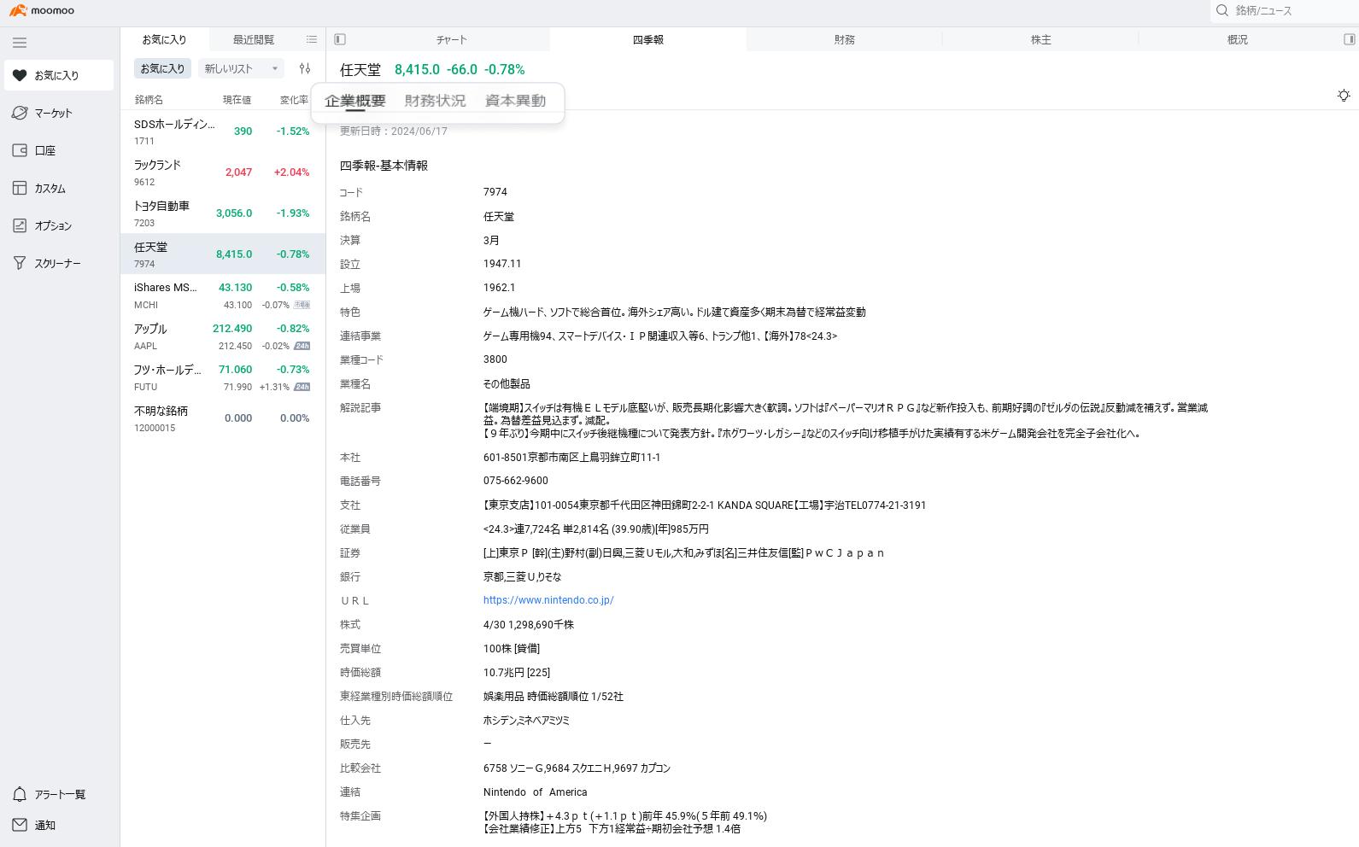Select アップル AAPL row
The image size is (1359, 847).
tap(223, 336)
